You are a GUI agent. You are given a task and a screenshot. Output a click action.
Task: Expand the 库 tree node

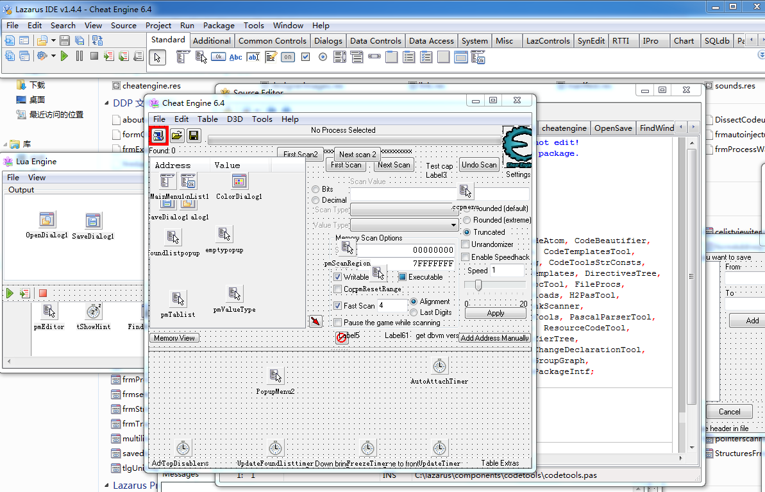[x=5, y=144]
